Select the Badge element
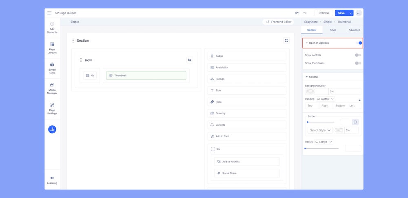Screen dimensions: 408x198 click(247, 56)
